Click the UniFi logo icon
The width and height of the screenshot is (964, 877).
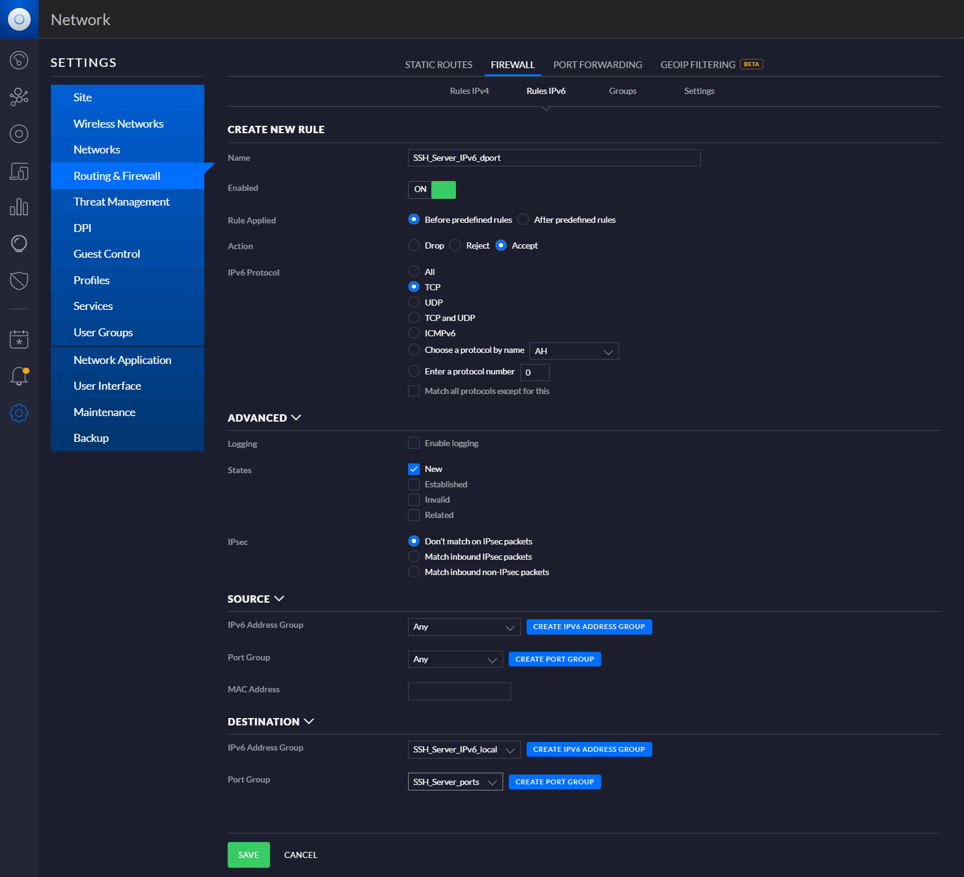pyautogui.click(x=19, y=19)
